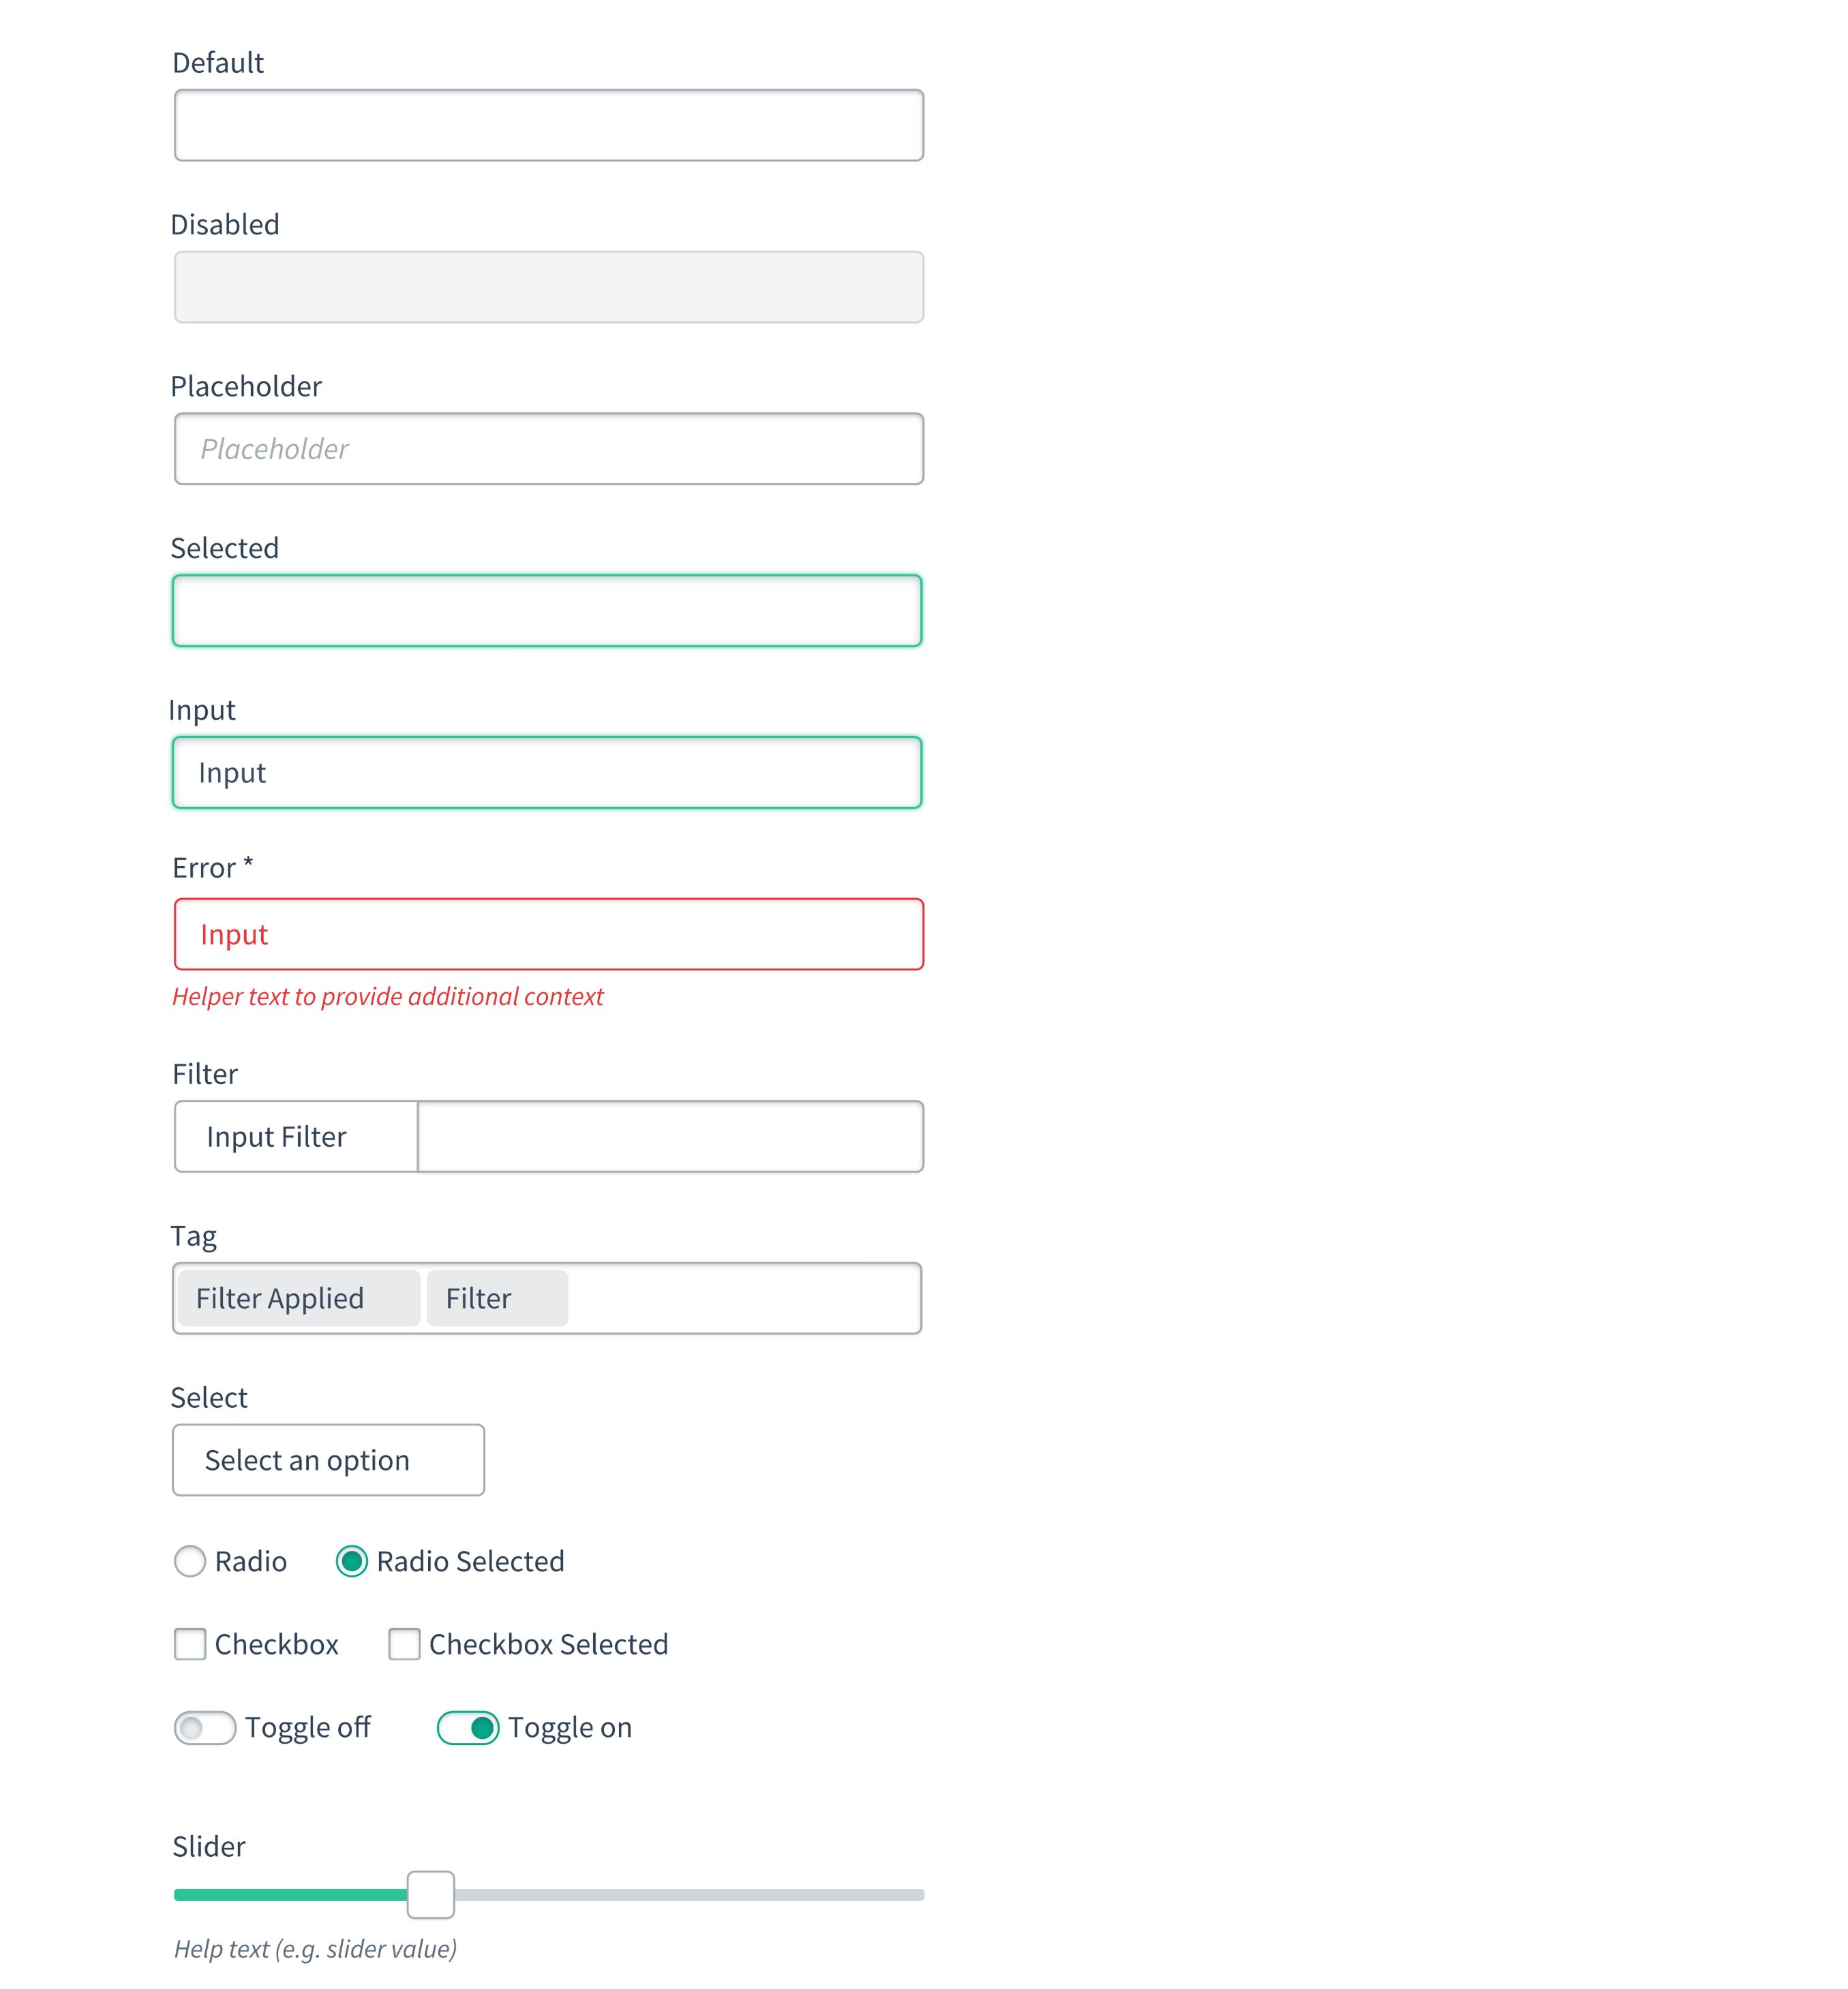Select the 'Filter Applied' tag
1848x1989 pixels.
(x=297, y=1297)
